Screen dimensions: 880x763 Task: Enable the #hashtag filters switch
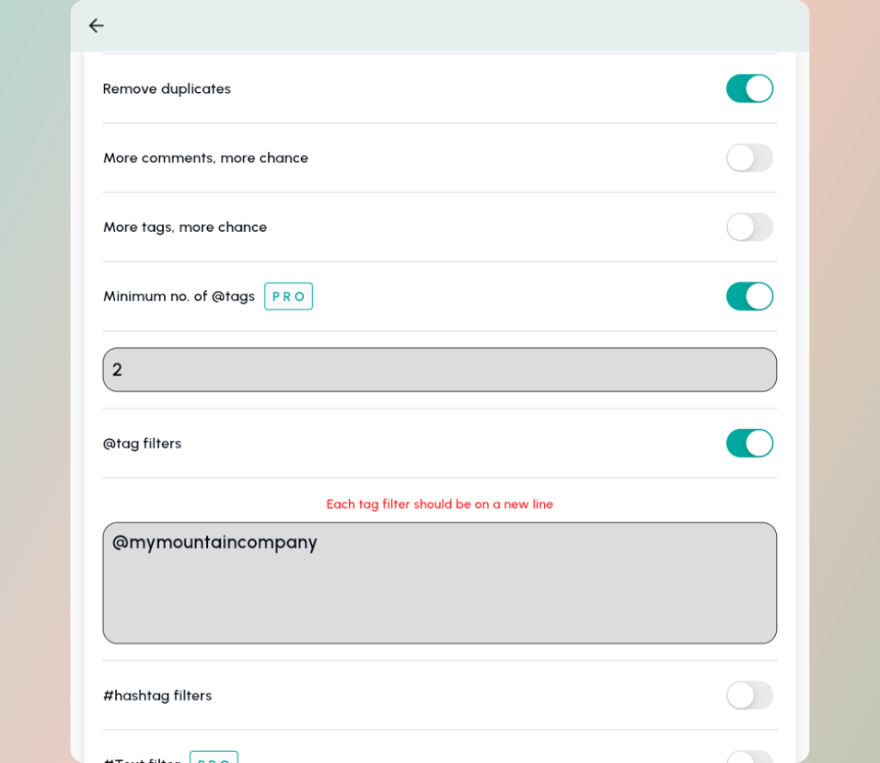point(749,695)
